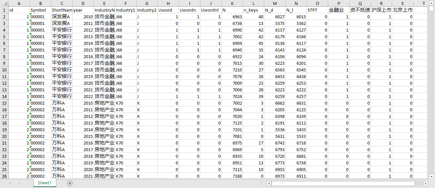435x188 pixels.
Task: Click the 'Industry1' header cell
Action: (125, 10)
